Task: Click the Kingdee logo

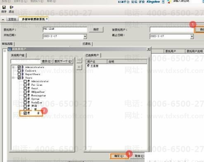Action: 153,2
